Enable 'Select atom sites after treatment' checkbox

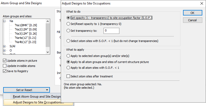pyautogui.click(x=69, y=76)
